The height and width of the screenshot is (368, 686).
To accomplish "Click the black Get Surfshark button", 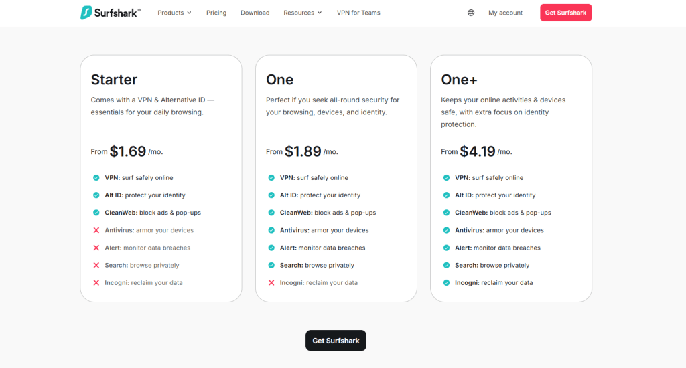I will pos(336,341).
